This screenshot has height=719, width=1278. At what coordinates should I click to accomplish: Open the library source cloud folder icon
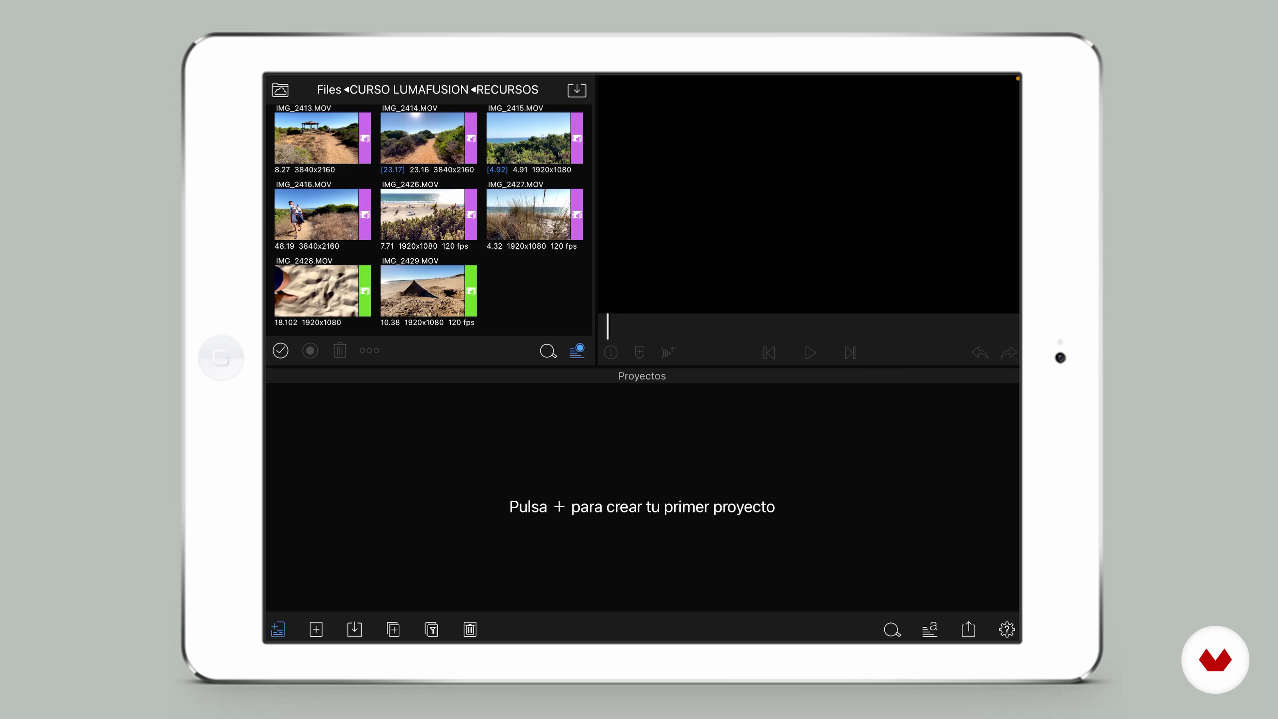[x=280, y=90]
